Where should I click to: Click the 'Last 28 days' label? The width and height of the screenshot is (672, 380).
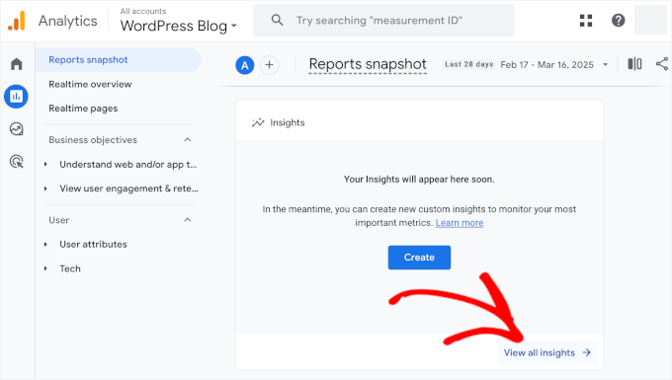469,64
